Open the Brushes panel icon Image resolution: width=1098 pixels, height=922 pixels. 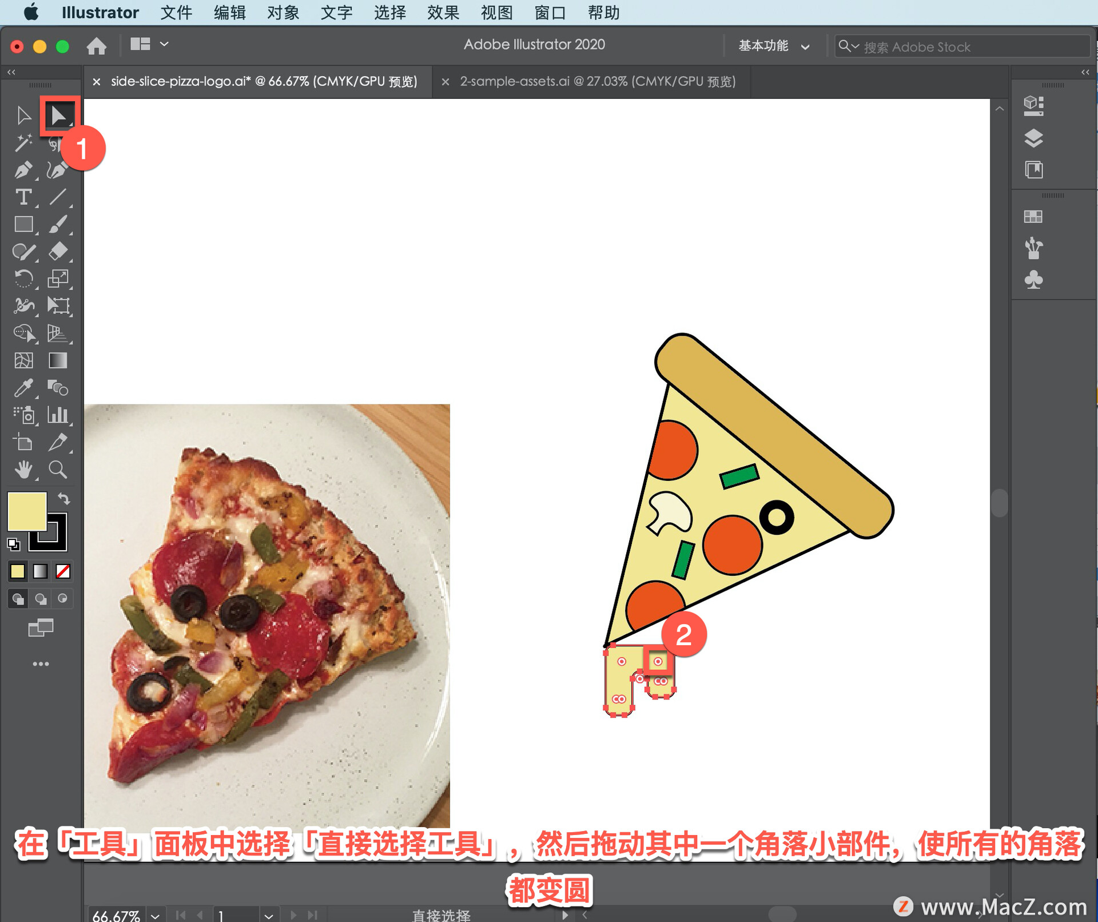1033,248
